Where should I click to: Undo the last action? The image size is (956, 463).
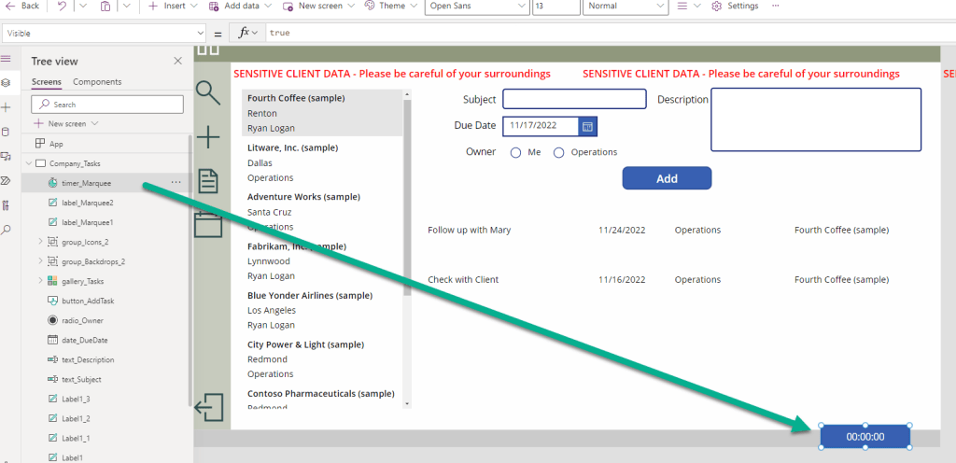pos(62,6)
